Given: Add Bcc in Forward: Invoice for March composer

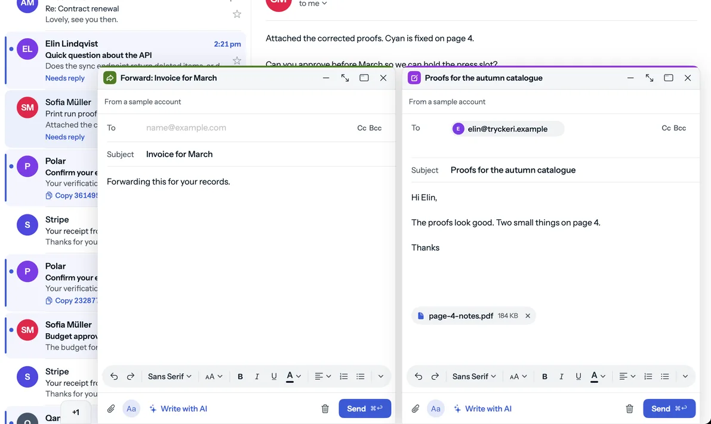Looking at the screenshot, I should click(375, 128).
